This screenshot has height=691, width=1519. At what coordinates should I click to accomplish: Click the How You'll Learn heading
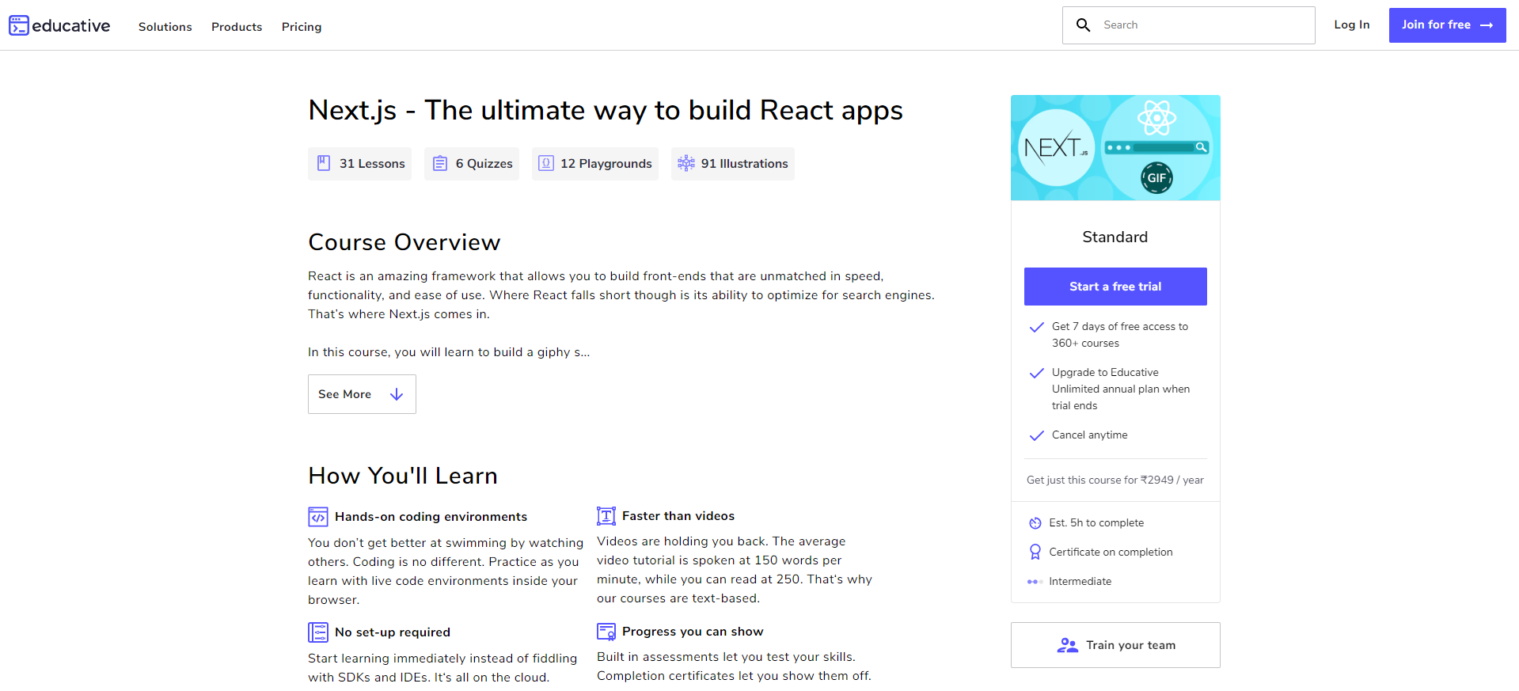point(403,476)
